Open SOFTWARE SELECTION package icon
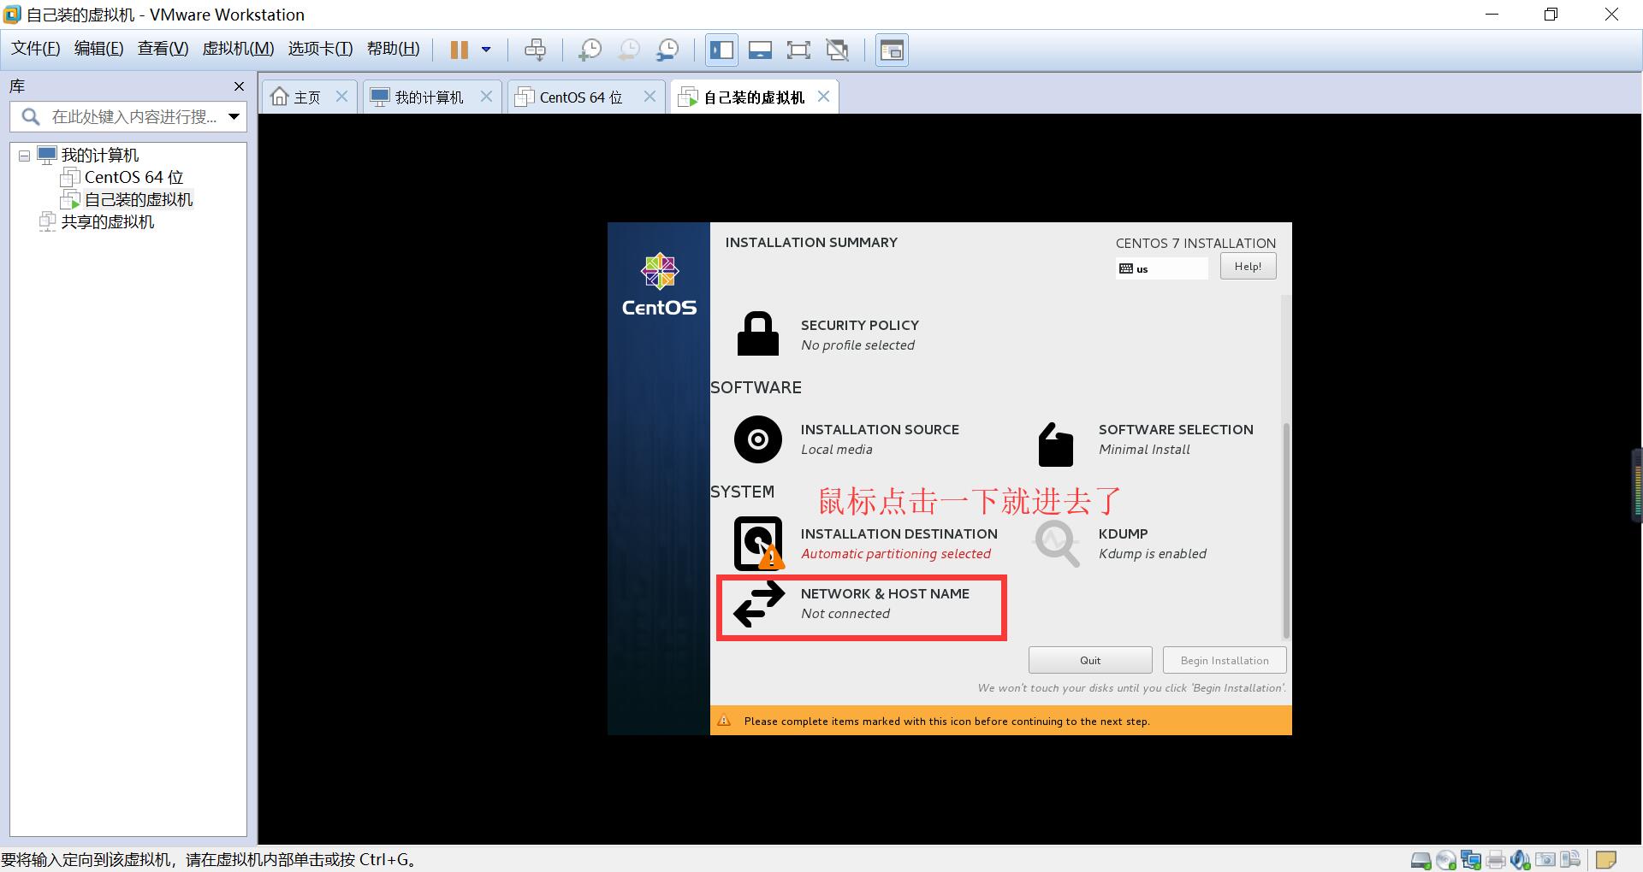Screen dimensions: 1643x872 1055,444
